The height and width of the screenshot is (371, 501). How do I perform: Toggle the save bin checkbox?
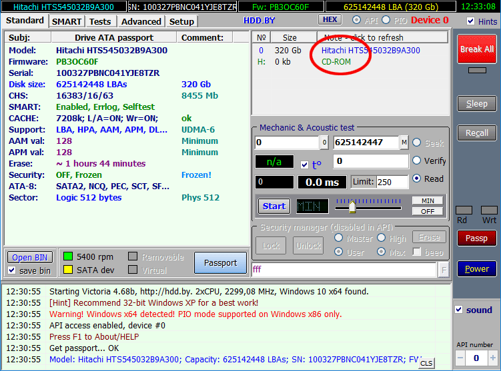coord(12,270)
